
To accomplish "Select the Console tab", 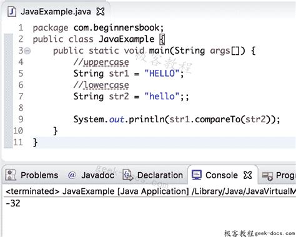I will [x=222, y=175].
